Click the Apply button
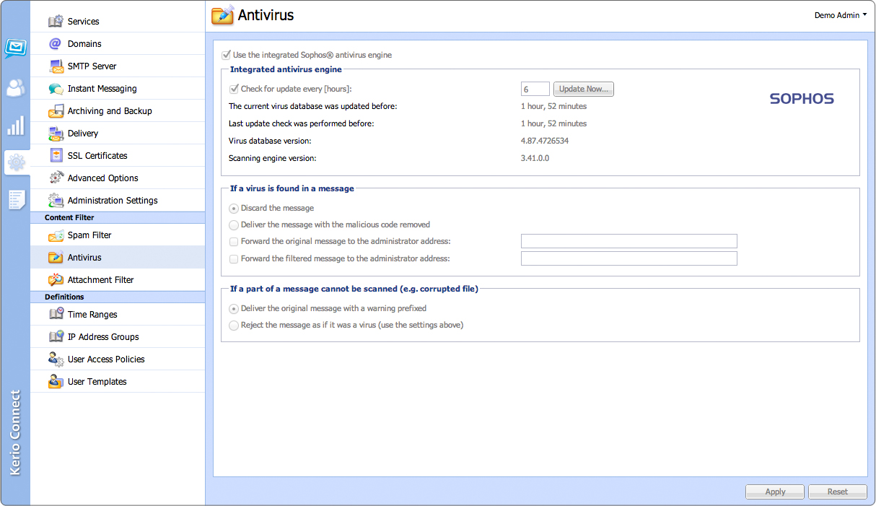Image resolution: width=876 pixels, height=506 pixels. [x=775, y=492]
